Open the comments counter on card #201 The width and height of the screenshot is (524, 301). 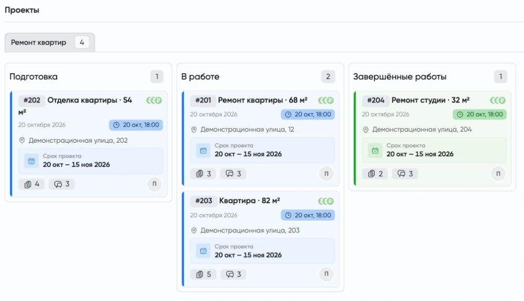pos(233,173)
